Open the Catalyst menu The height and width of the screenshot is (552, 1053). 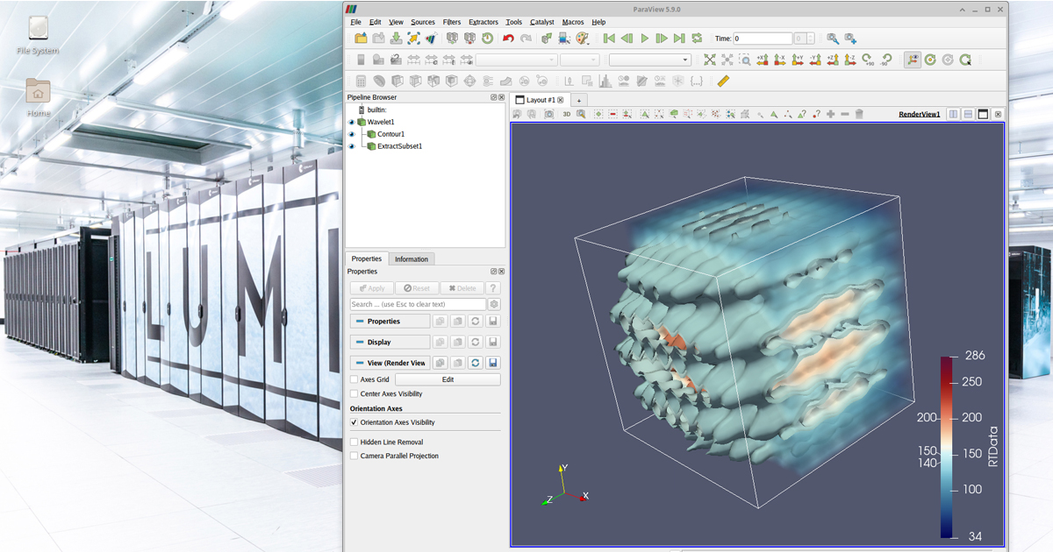click(542, 22)
